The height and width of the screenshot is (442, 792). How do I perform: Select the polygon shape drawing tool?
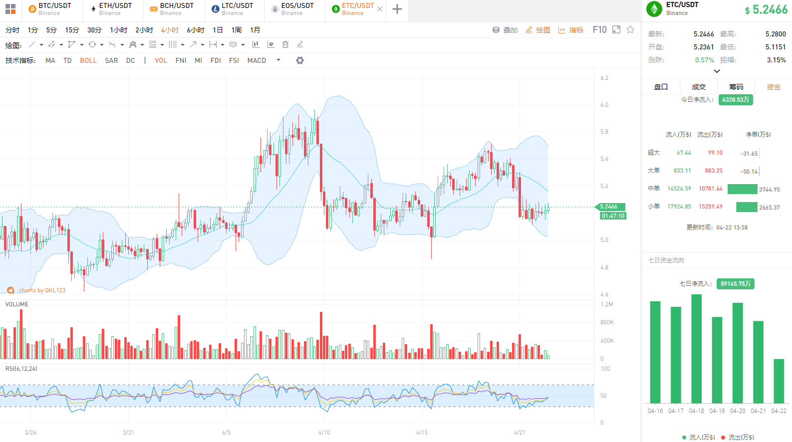click(72, 44)
